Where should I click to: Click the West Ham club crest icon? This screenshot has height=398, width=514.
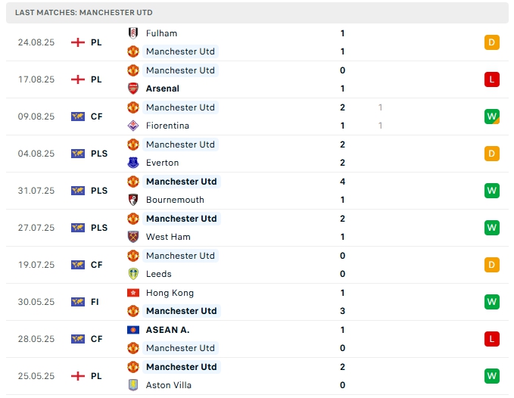click(x=133, y=237)
